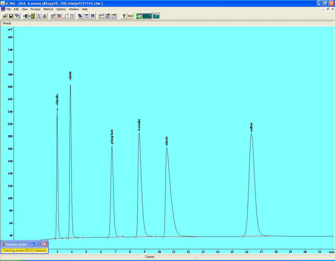Screen dimensions: 335x261
Task: Open the Process menu
Action: pos(35,9)
